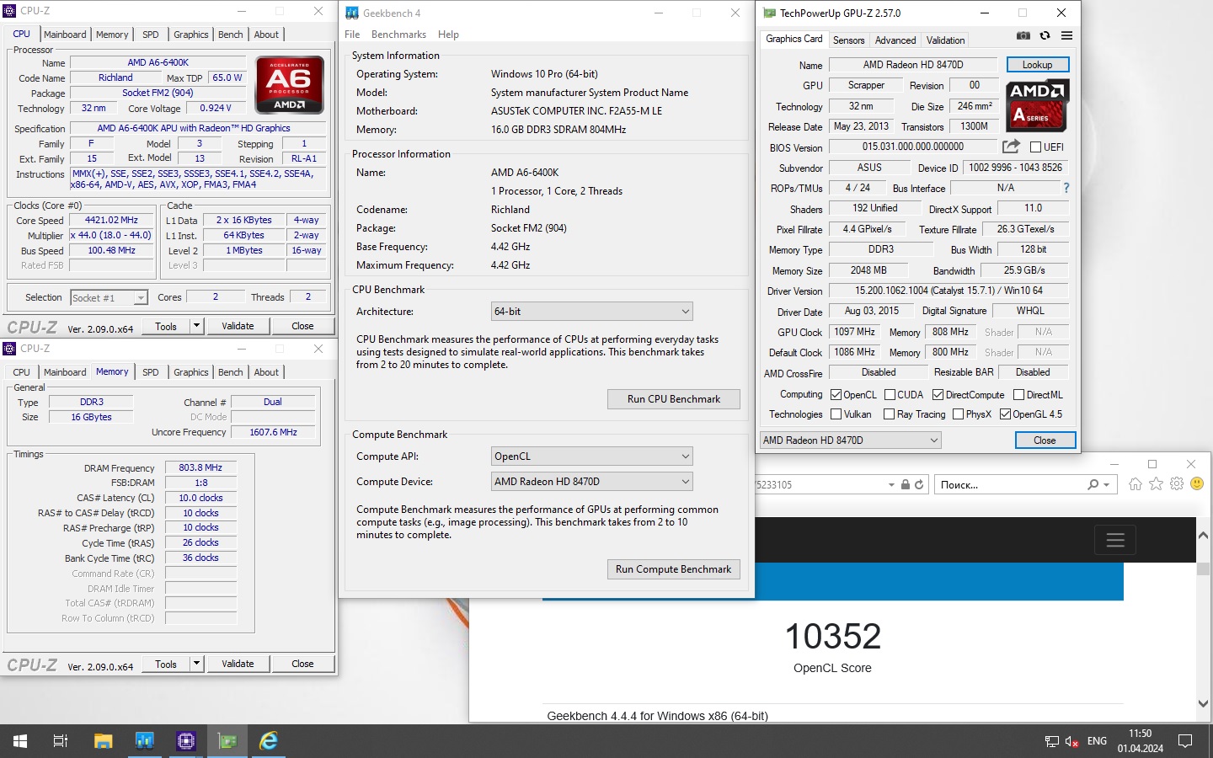Toggle PhysX checkbox in GPU-Z
1213x758 pixels.
[958, 414]
